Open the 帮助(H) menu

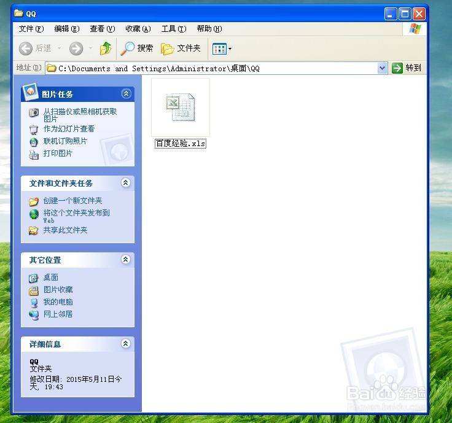209,29
